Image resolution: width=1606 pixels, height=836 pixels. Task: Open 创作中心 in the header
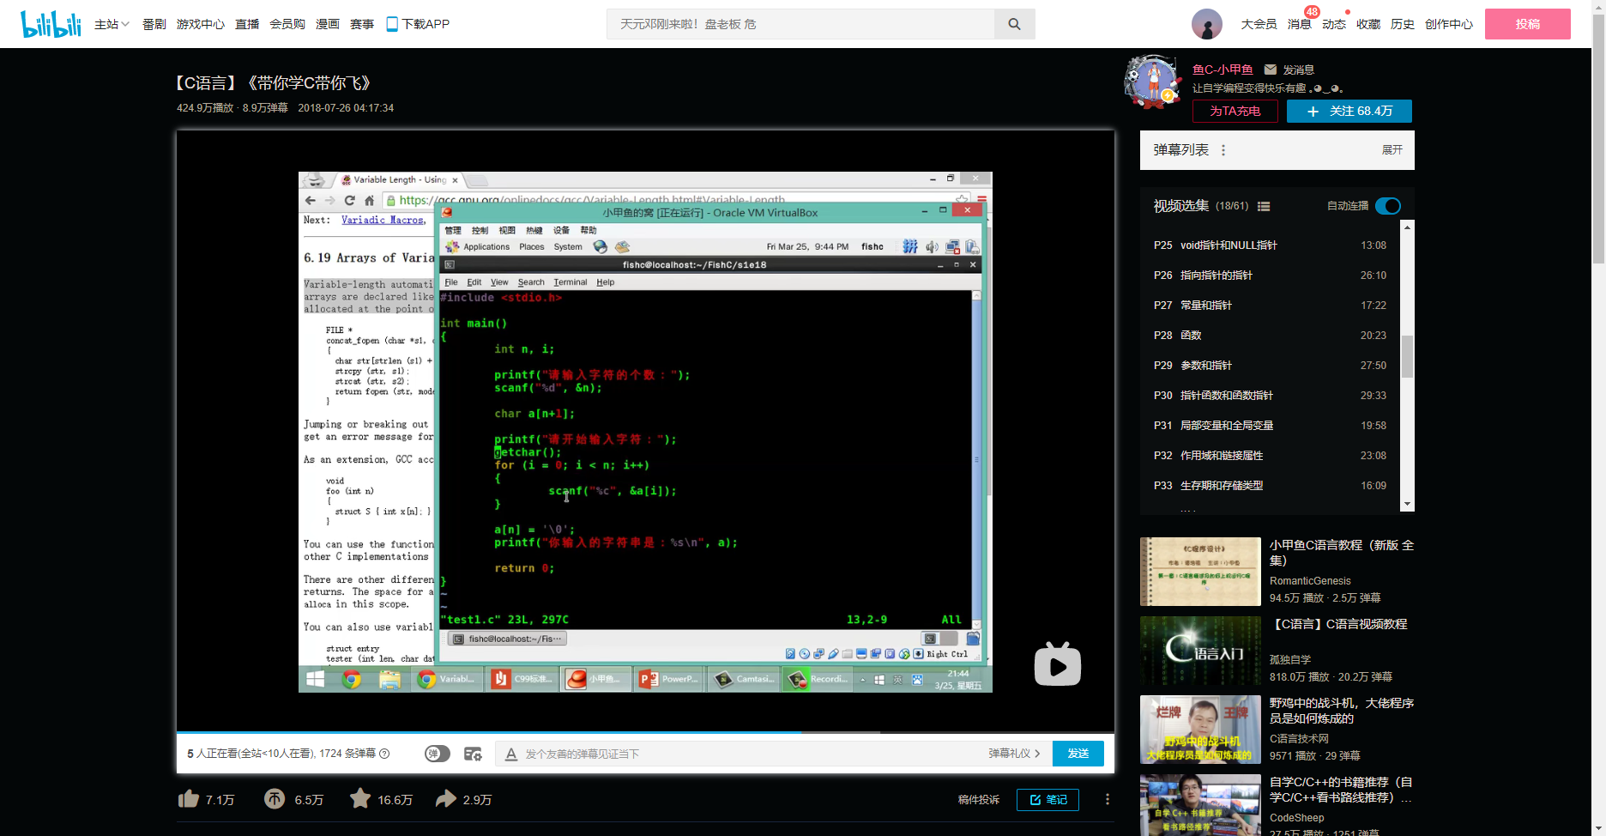click(1449, 24)
